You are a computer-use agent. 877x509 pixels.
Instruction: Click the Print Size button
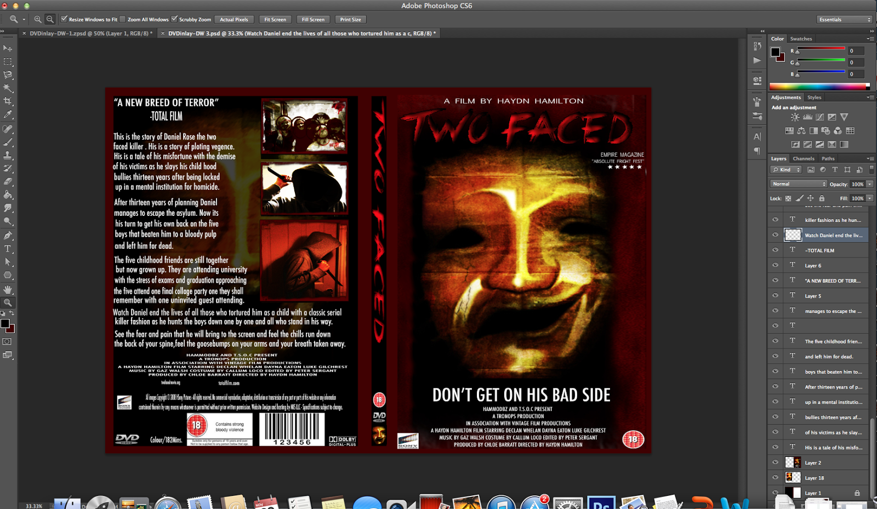click(350, 19)
